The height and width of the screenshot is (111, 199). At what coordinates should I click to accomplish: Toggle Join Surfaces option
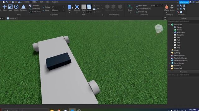point(35,12)
